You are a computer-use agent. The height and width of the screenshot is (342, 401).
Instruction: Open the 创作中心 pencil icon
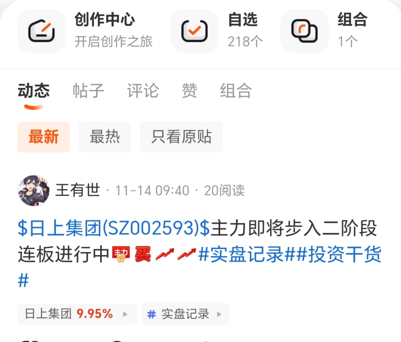click(x=41, y=31)
